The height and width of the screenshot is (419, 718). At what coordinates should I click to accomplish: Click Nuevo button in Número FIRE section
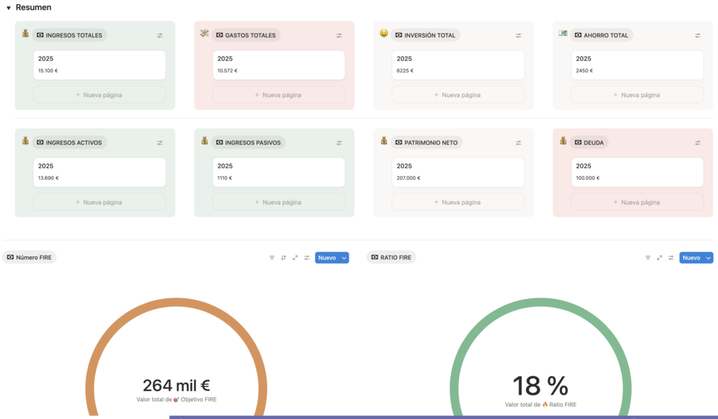click(x=327, y=258)
